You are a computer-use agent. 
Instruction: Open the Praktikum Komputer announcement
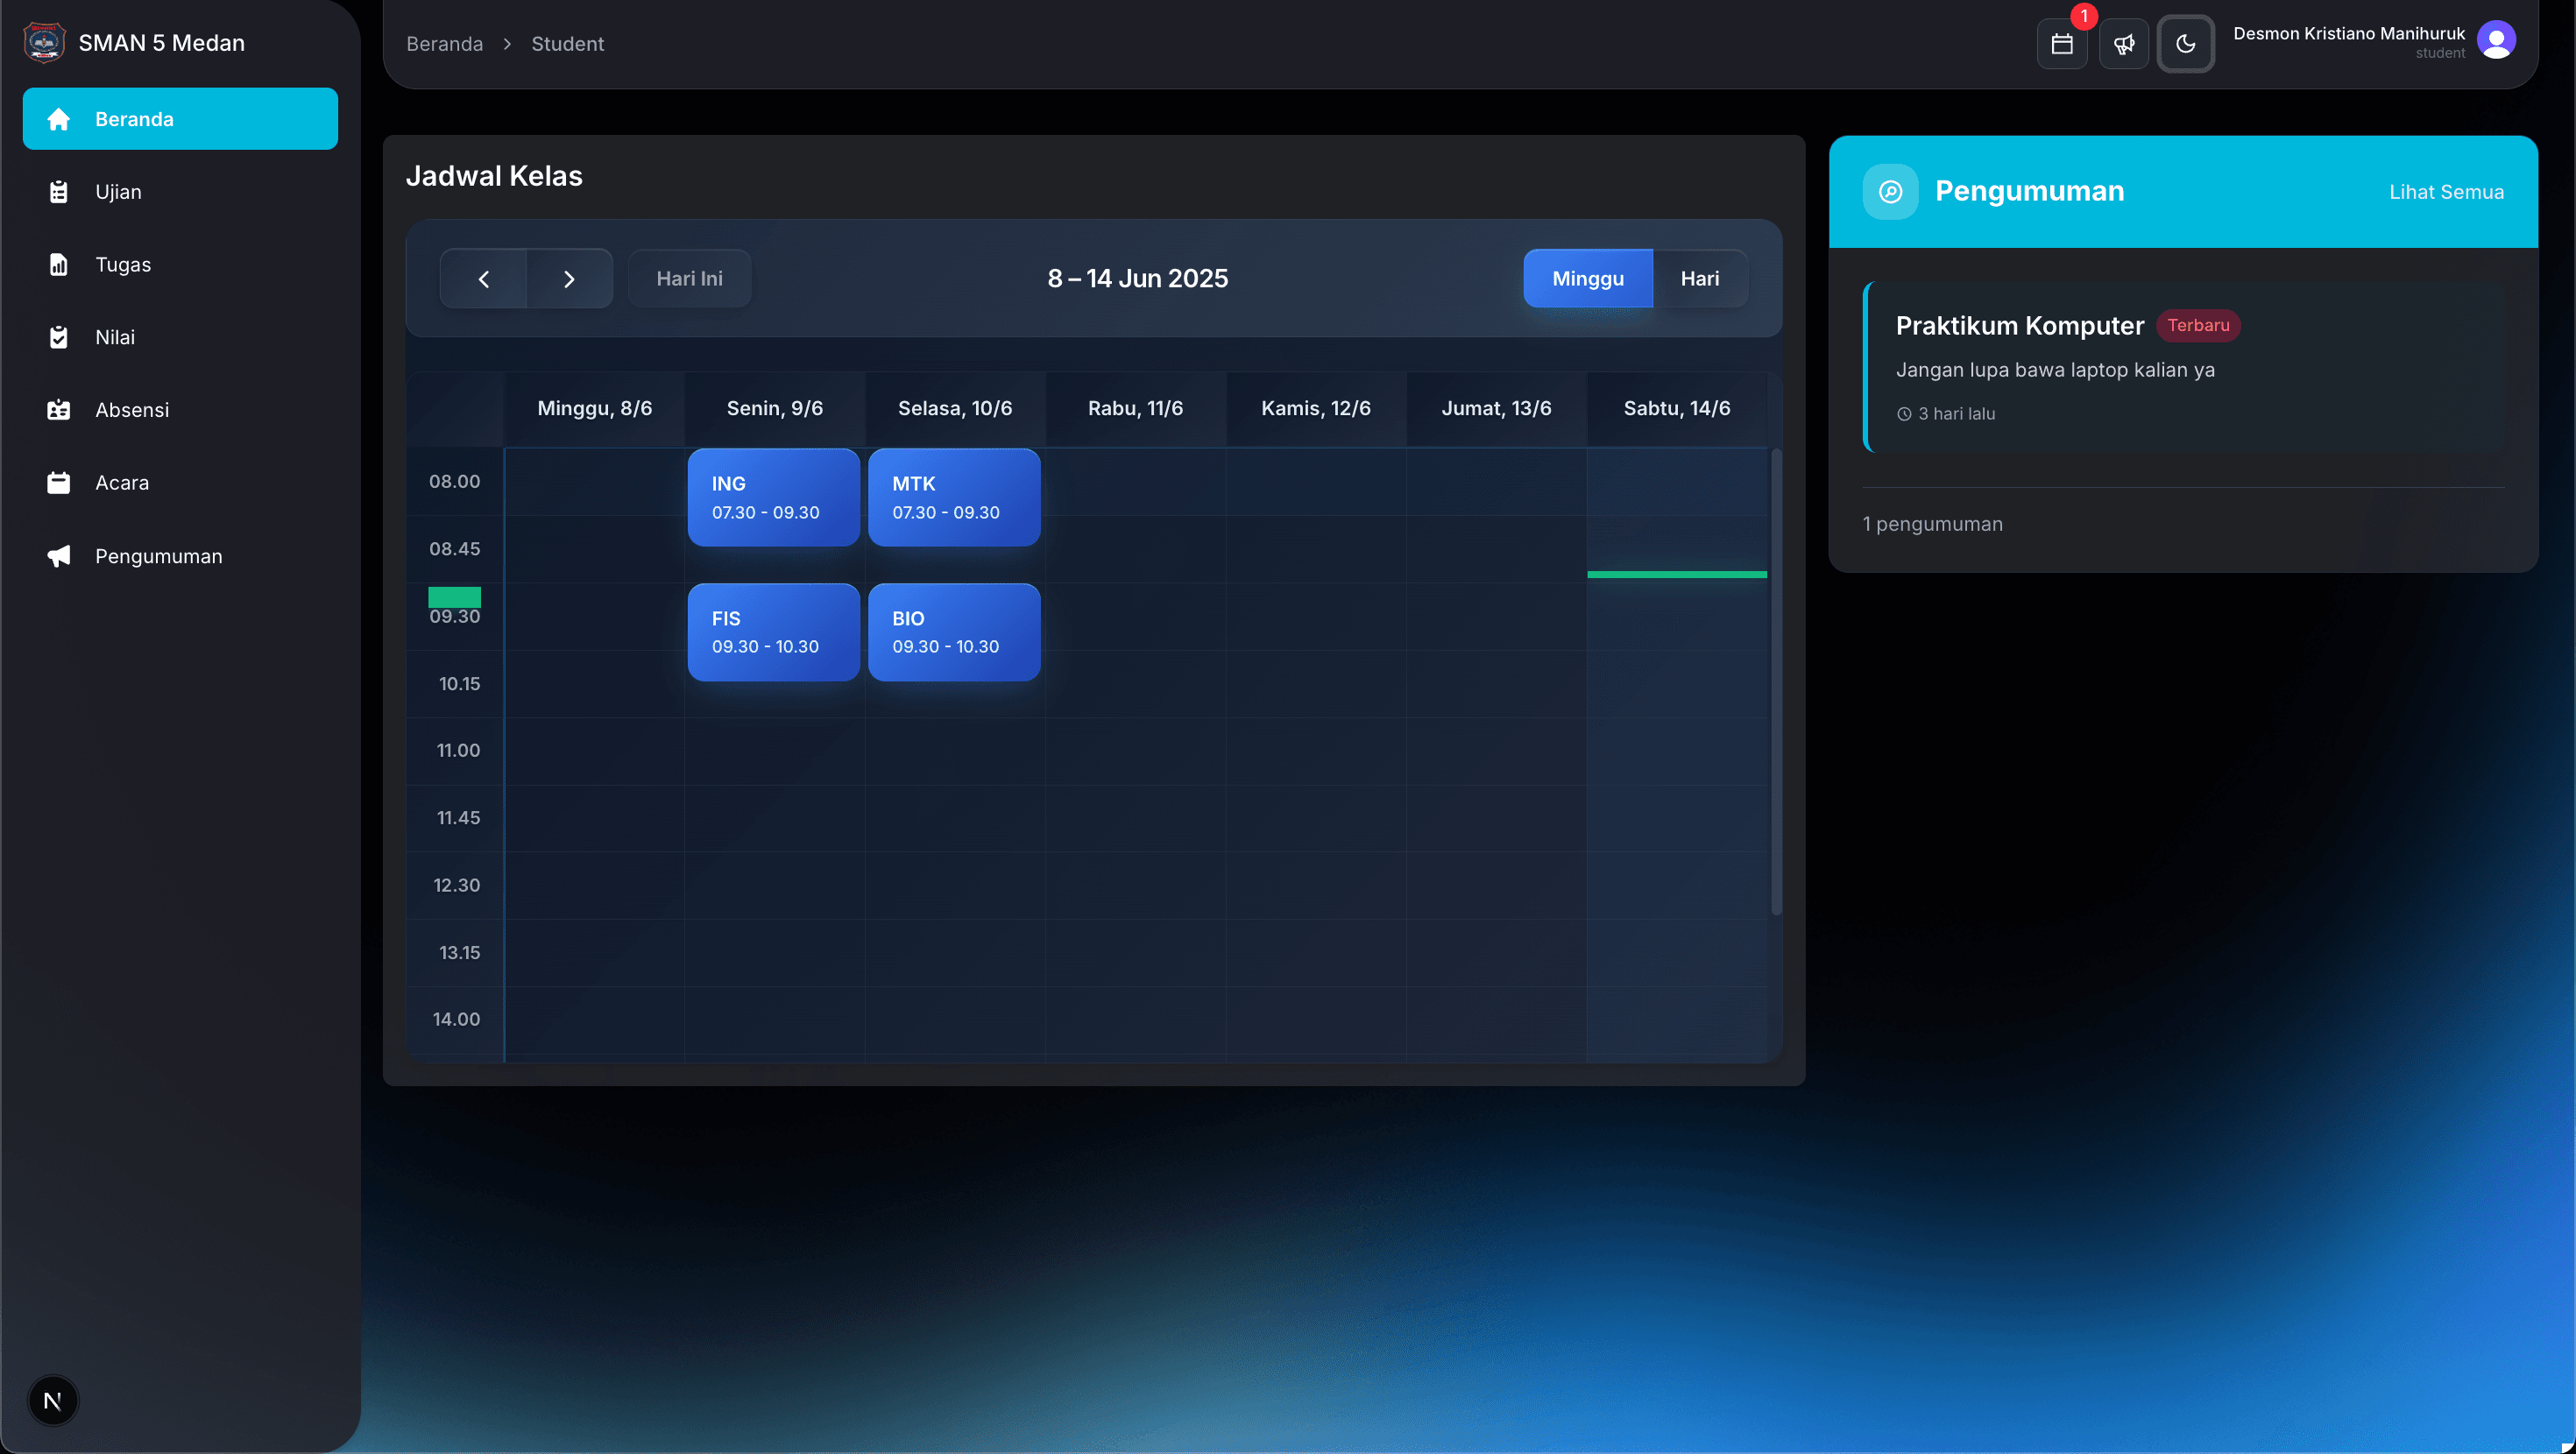[2185, 367]
